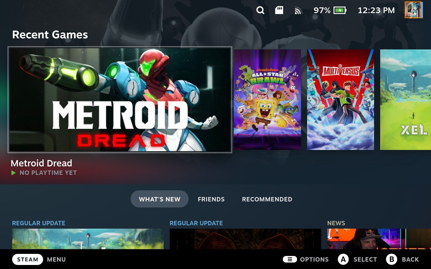Open the second Regular Update dark news image
This screenshot has width=431, height=269.
click(245, 239)
